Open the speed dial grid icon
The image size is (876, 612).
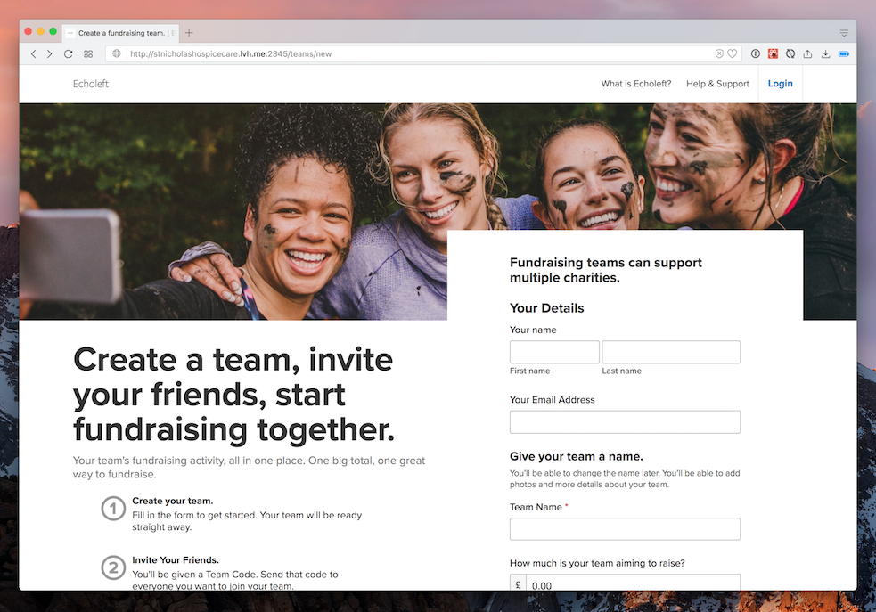point(88,54)
